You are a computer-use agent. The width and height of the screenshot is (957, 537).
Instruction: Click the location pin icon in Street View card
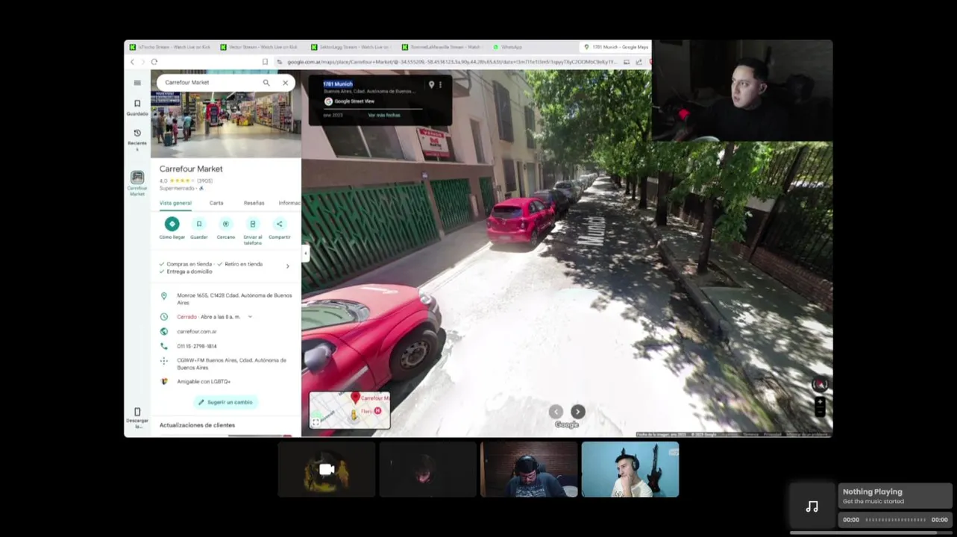(431, 85)
